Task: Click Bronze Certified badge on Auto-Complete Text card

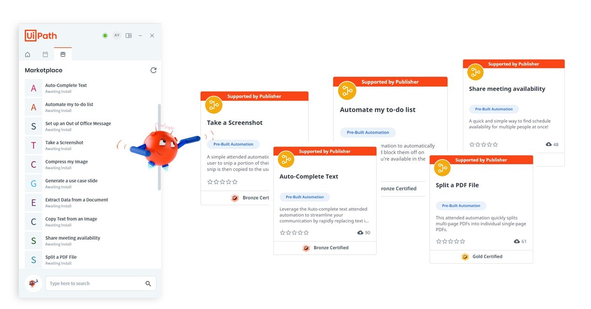Action: [x=325, y=248]
